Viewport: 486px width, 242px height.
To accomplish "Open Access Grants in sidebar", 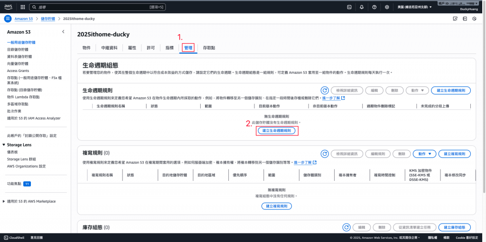I will [18, 71].
